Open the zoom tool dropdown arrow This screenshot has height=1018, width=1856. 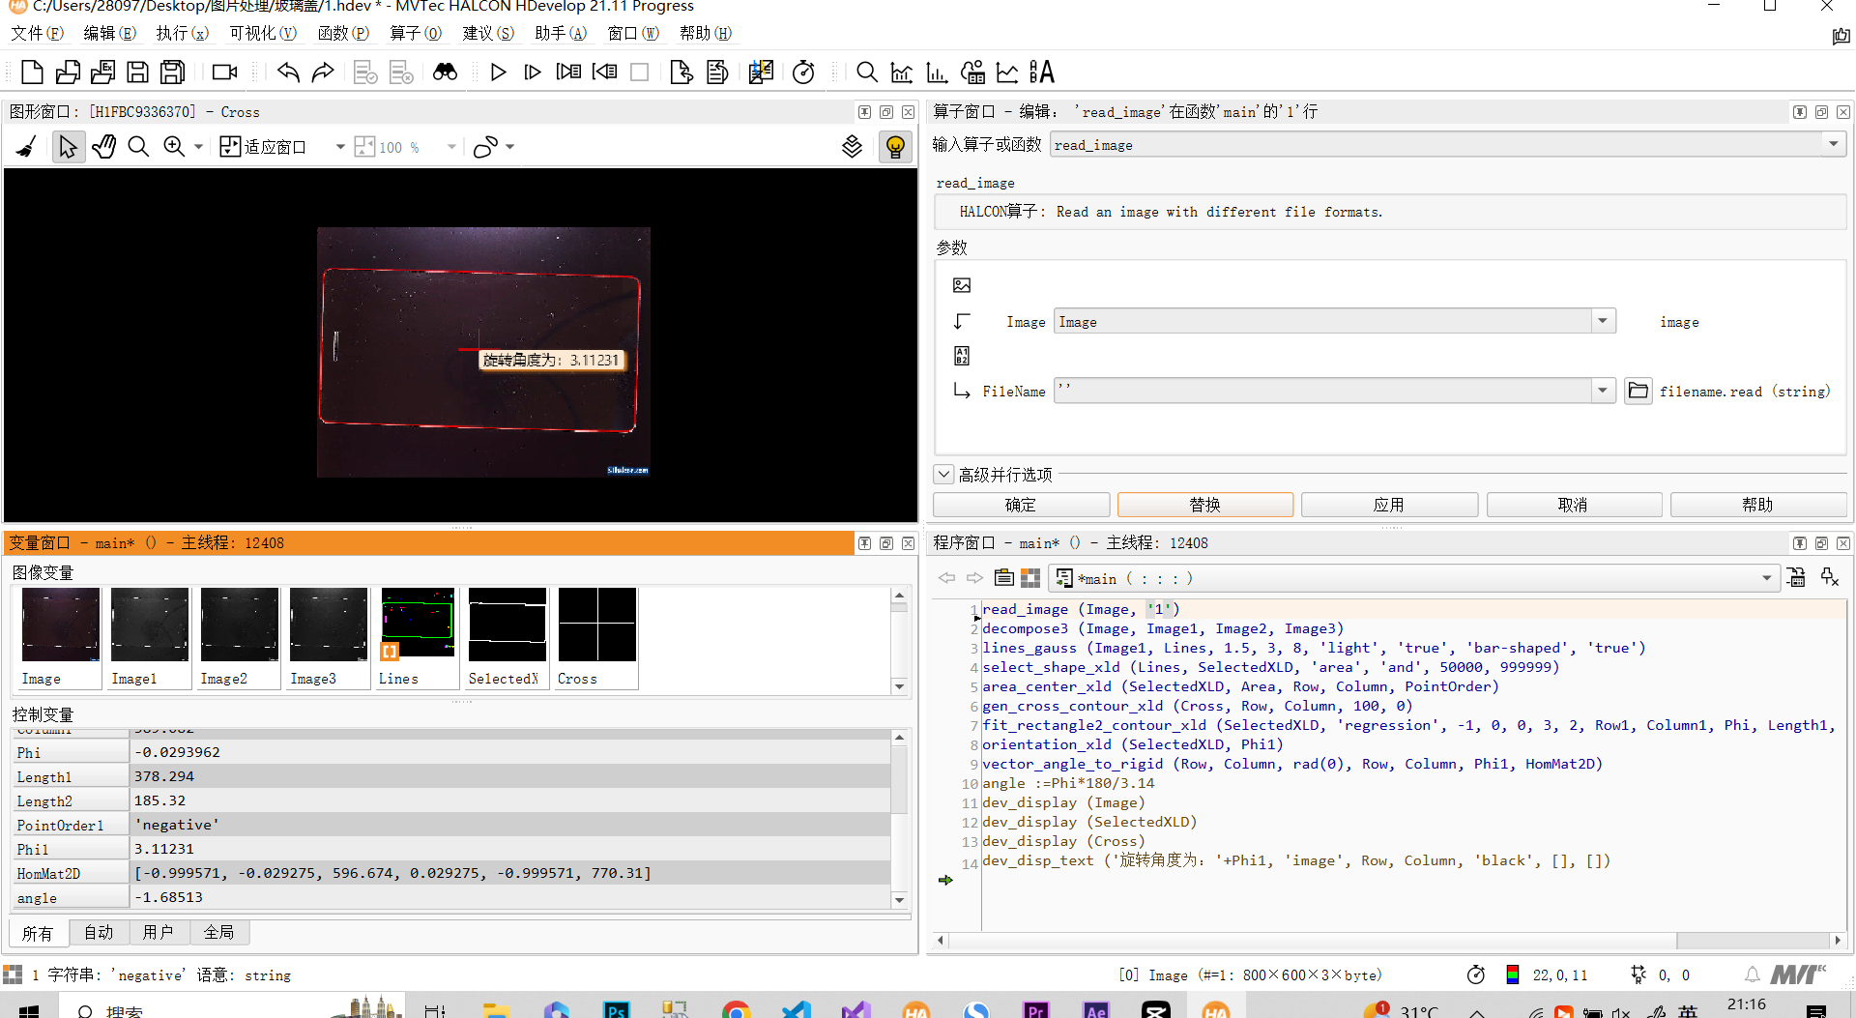pos(198,147)
